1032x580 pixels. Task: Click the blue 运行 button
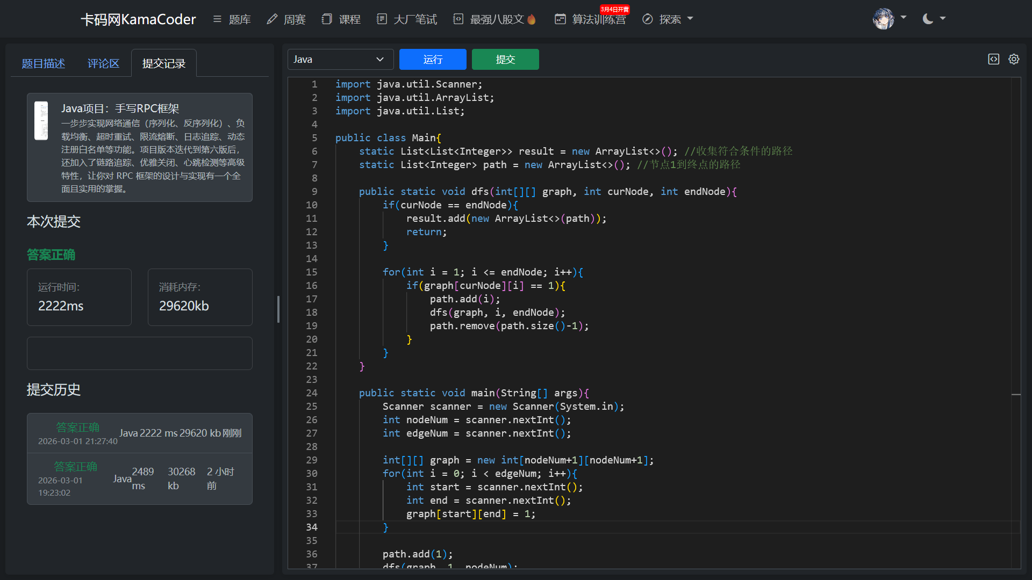pos(433,60)
